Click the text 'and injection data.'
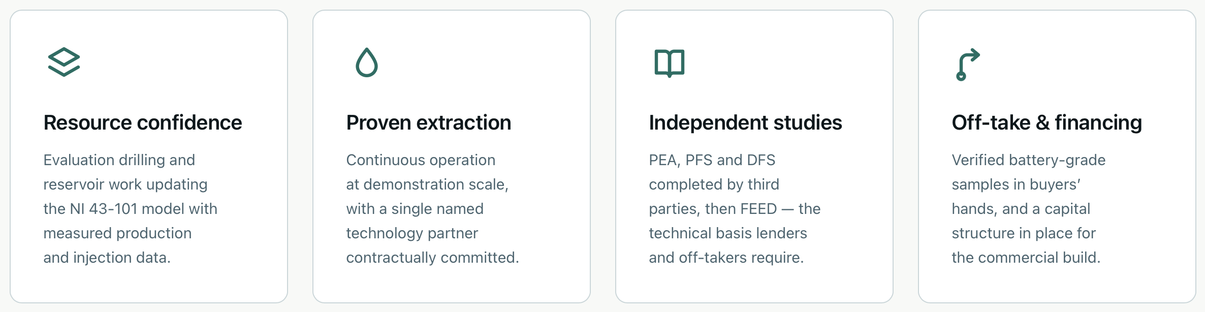1205x312 pixels. tap(107, 258)
